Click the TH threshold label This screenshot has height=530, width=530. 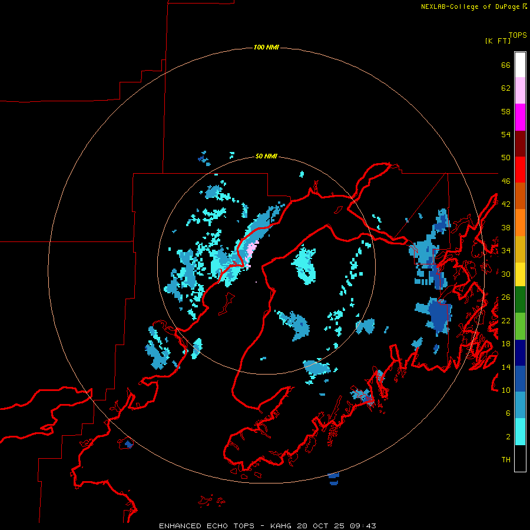[x=506, y=460]
